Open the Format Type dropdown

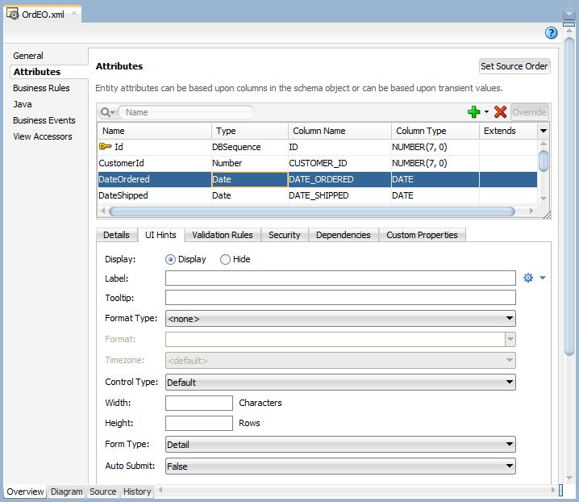point(340,318)
